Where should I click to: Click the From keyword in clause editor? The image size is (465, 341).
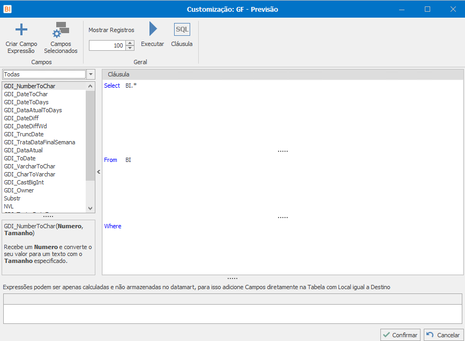click(110, 160)
